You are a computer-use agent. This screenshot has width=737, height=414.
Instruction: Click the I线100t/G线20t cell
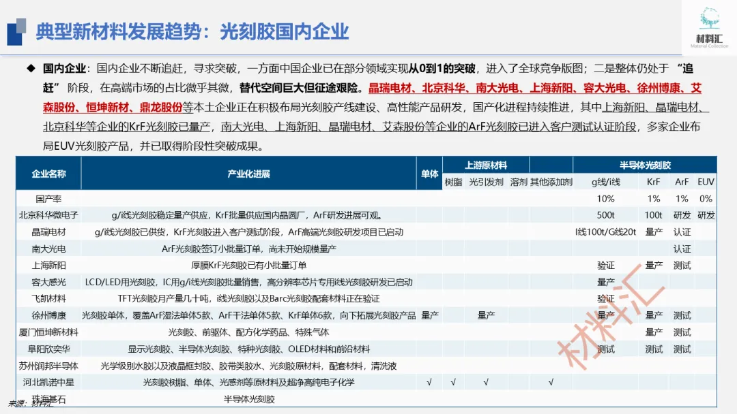click(x=605, y=232)
